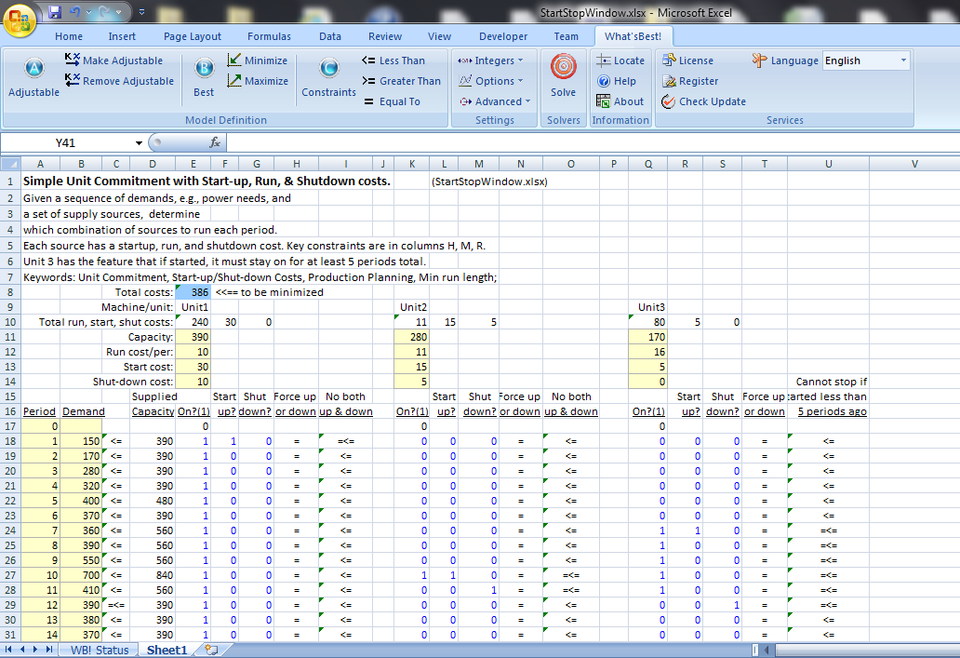Add a Greater Than constraint
The width and height of the screenshot is (960, 658).
click(401, 80)
